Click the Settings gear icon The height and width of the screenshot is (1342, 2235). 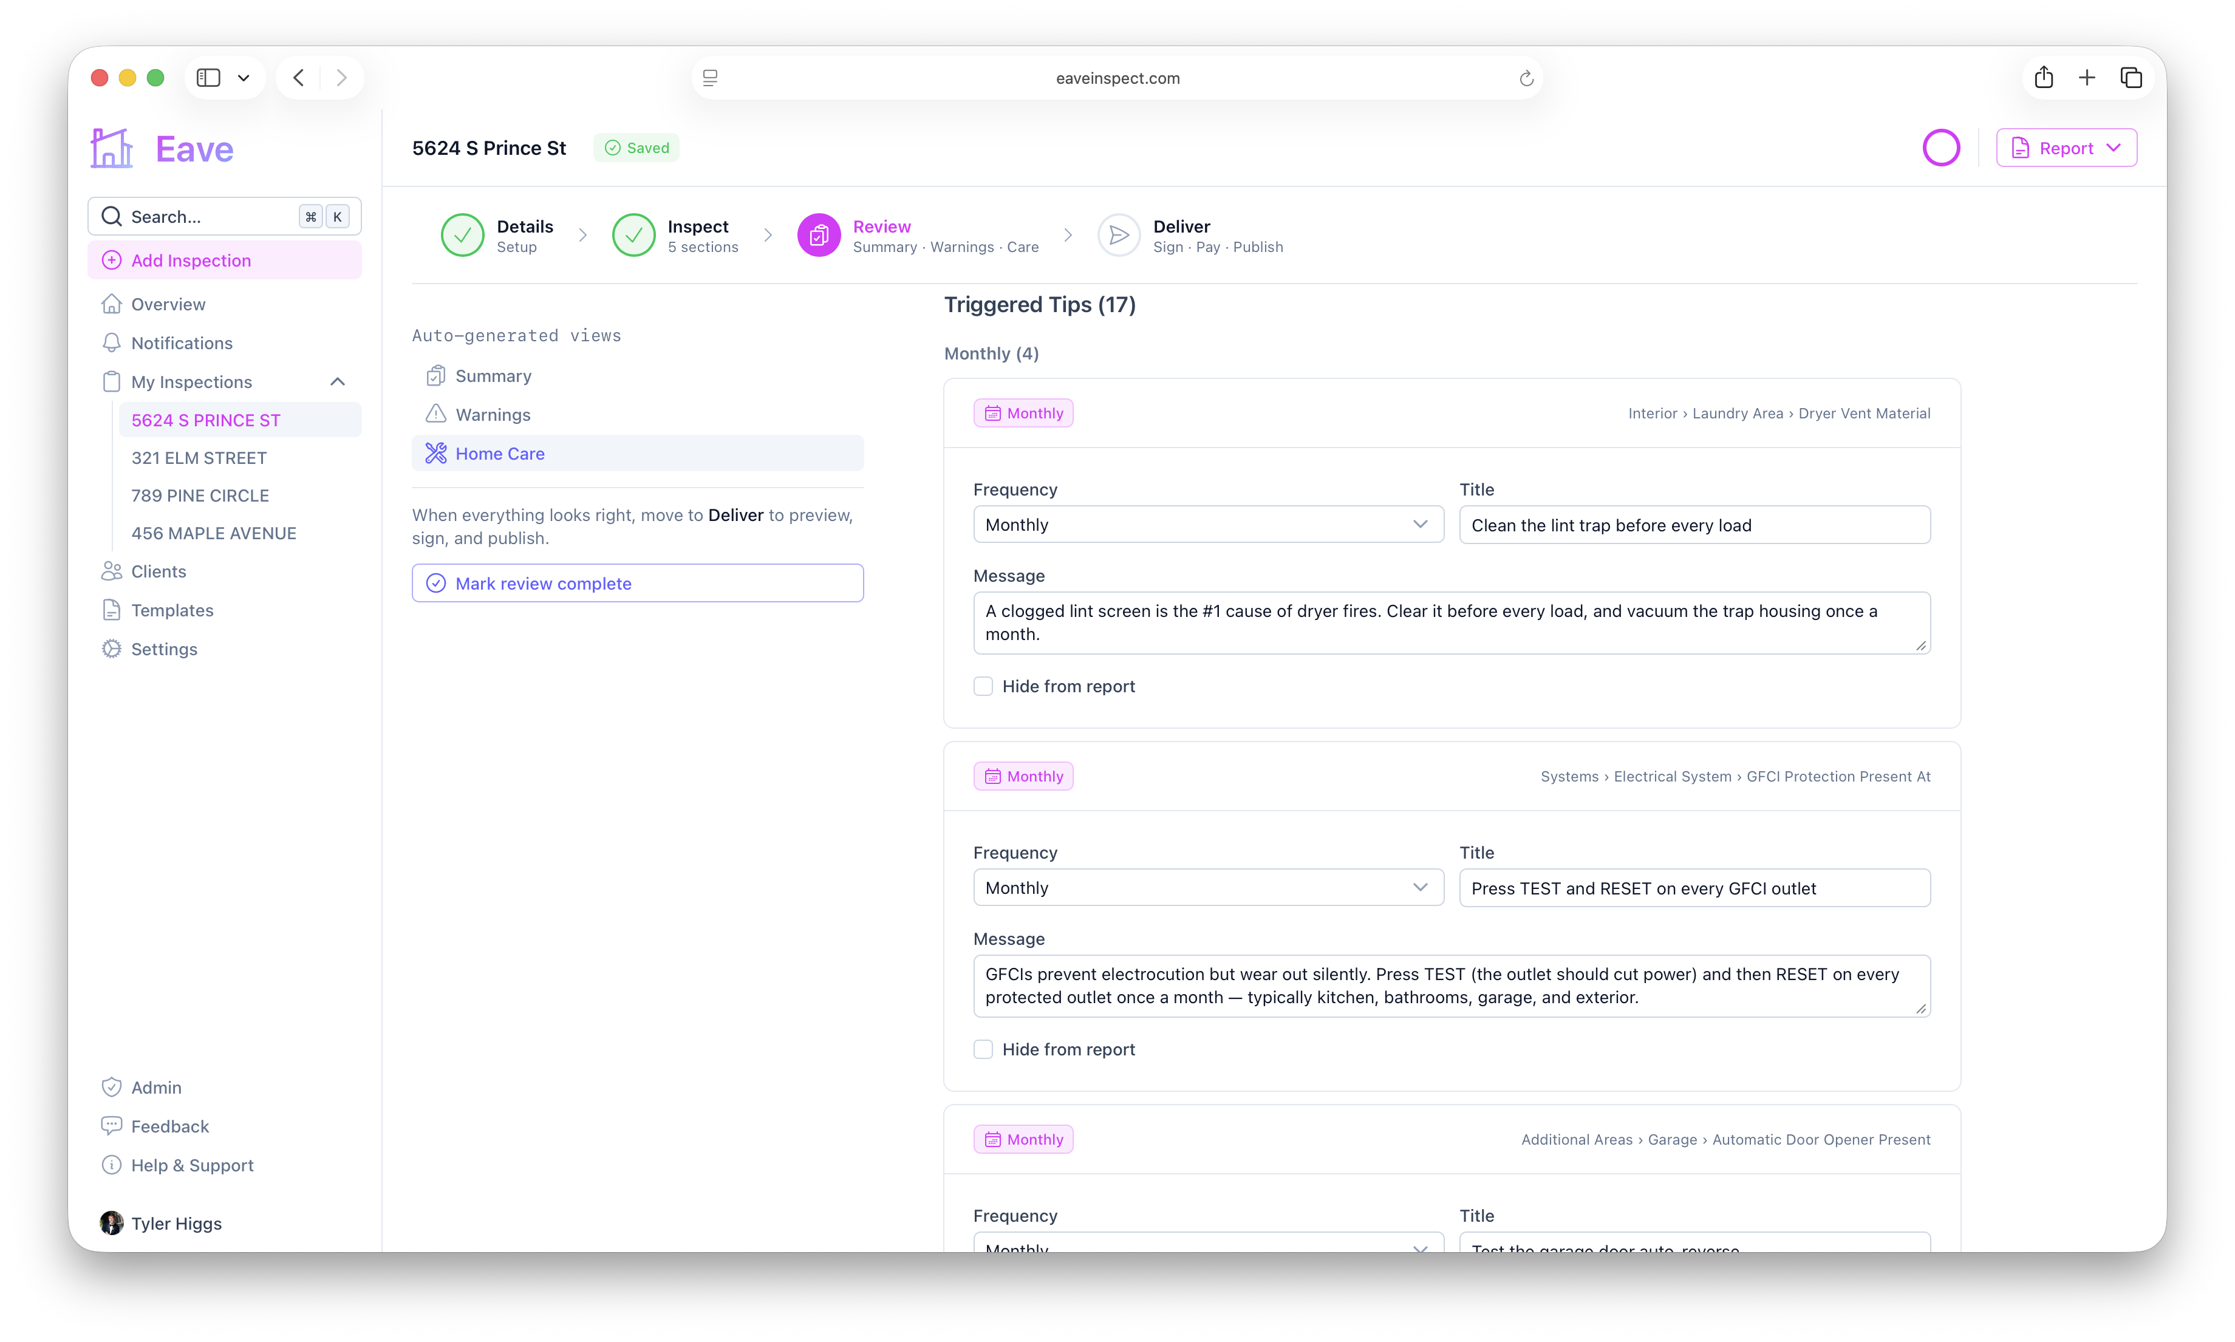pos(111,649)
